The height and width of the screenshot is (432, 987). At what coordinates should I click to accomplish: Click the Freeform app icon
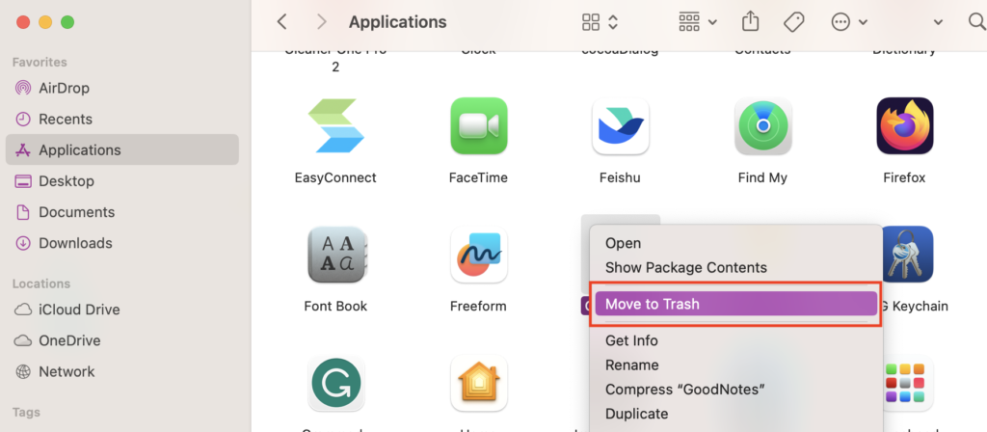pyautogui.click(x=479, y=256)
